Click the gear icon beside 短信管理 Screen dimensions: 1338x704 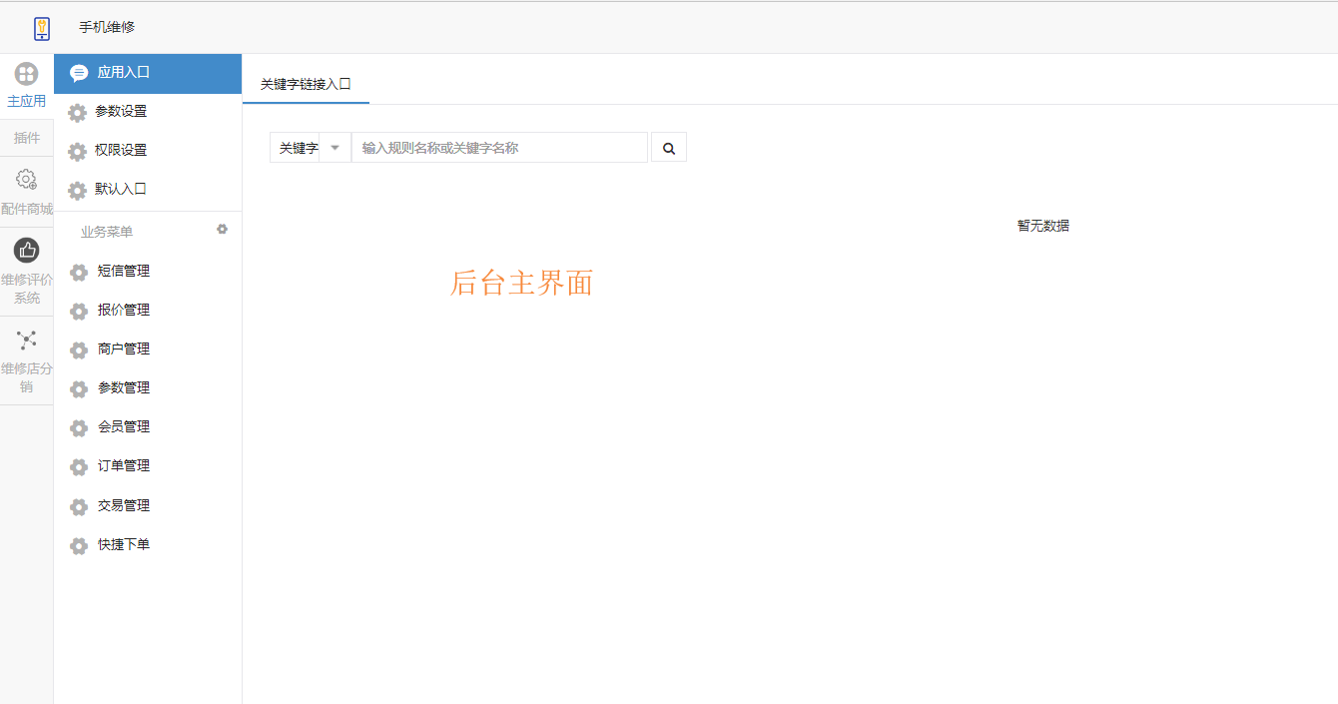point(79,271)
